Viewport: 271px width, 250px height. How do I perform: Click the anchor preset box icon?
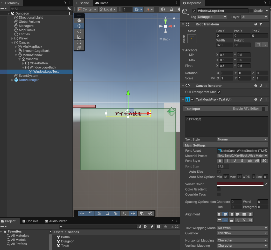[x=192, y=39]
